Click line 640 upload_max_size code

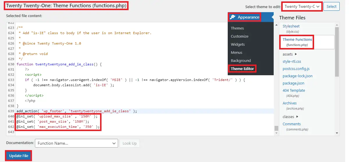pyautogui.click(x=57, y=116)
